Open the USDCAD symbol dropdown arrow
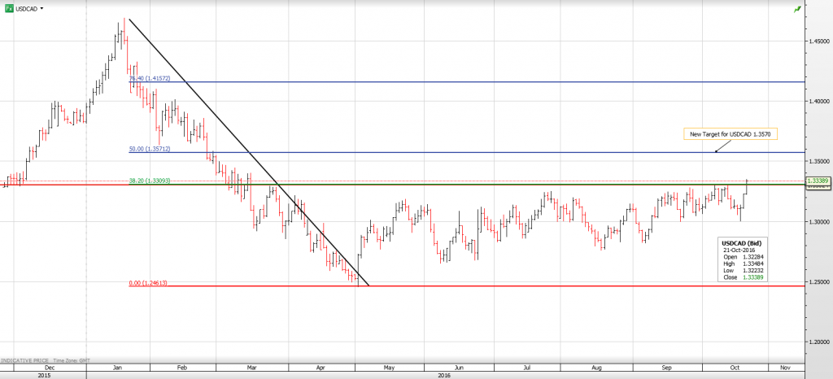Screen dimensions: 833x379 tap(41, 8)
